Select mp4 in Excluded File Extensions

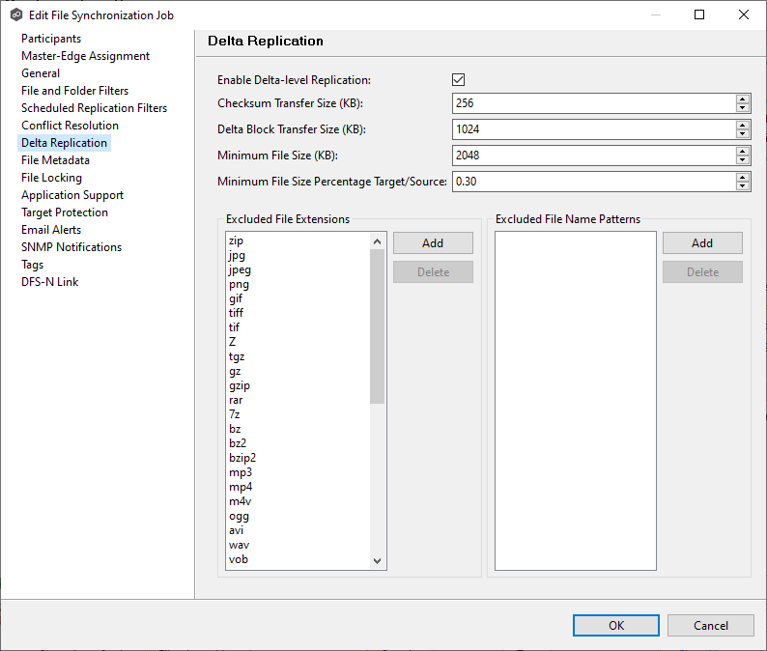pos(240,487)
